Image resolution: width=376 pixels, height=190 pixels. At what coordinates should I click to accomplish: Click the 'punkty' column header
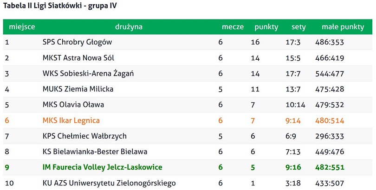266,27
